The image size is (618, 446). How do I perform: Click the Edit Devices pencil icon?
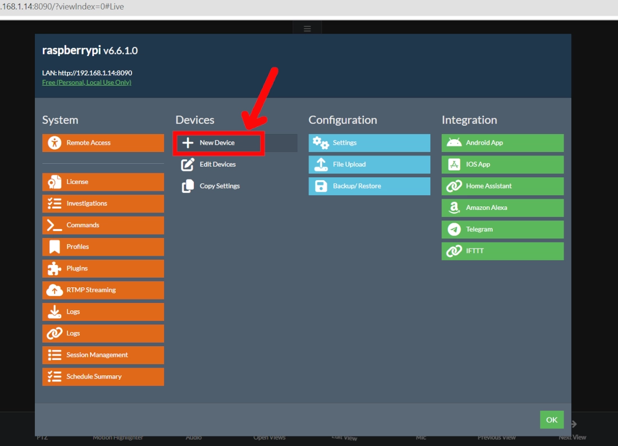coord(188,164)
